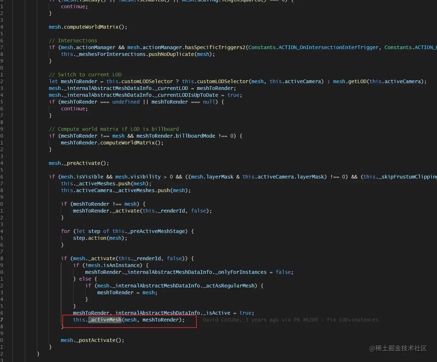The height and width of the screenshot is (362, 437).
Task: Click 'this.activeCamera._activeMeshes.push(mesh);' line
Action: click(x=126, y=190)
